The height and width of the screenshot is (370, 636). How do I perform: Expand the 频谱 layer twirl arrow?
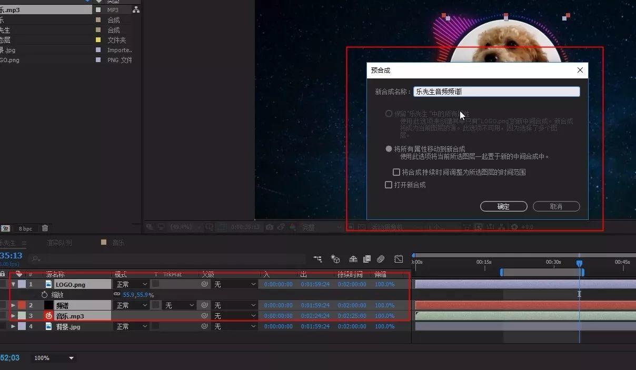13,305
